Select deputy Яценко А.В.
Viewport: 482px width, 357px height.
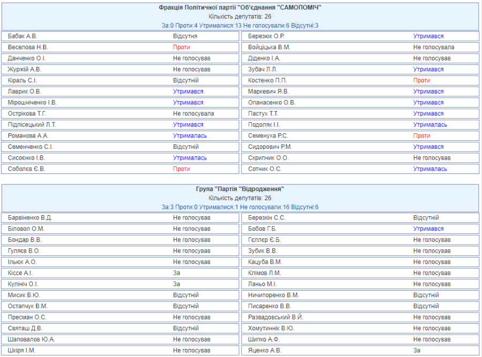[x=265, y=351]
